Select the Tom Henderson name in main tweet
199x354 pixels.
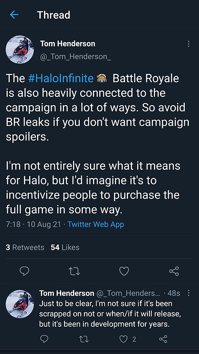68,44
